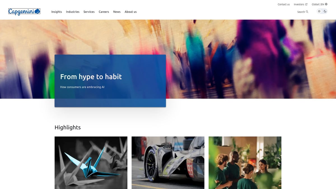Image resolution: width=336 pixels, height=189 pixels.
Task: Click the Capgemini logo
Action: [24, 11]
